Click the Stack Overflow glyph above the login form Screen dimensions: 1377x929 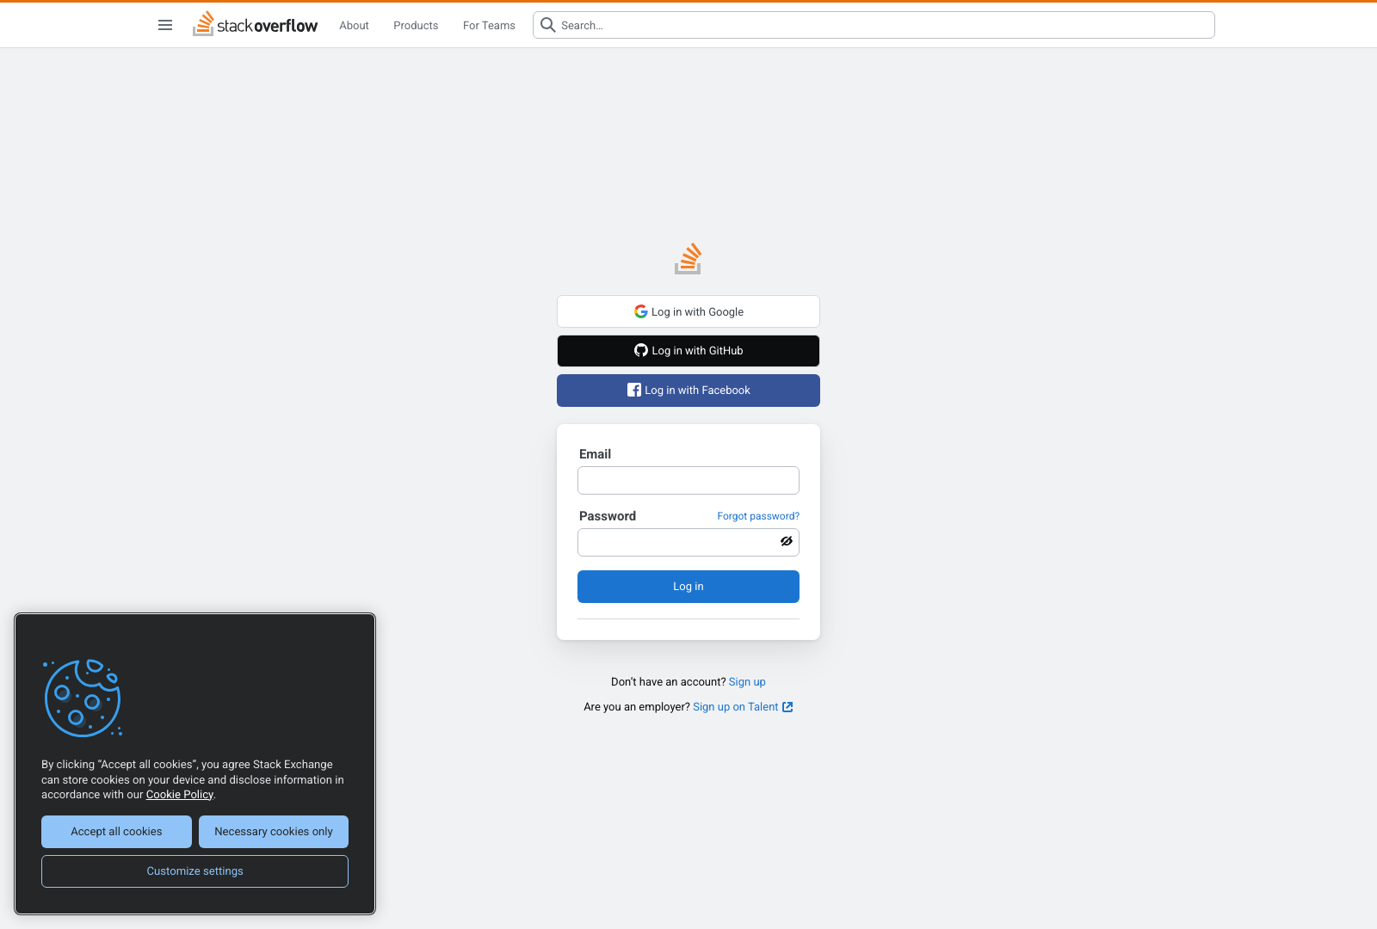[x=688, y=259]
